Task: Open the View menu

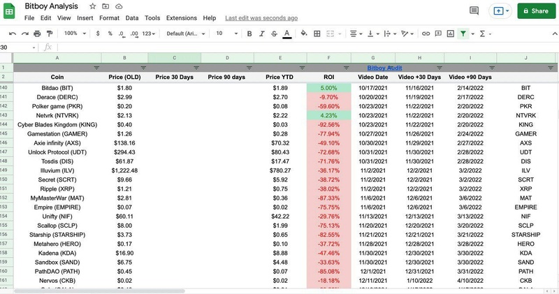Action: [64, 18]
